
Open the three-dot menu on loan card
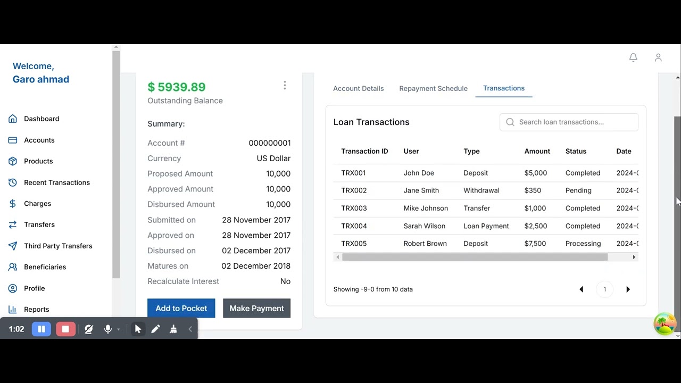tap(285, 85)
